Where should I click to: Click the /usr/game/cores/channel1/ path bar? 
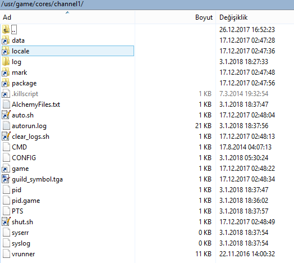[x=147, y=4]
